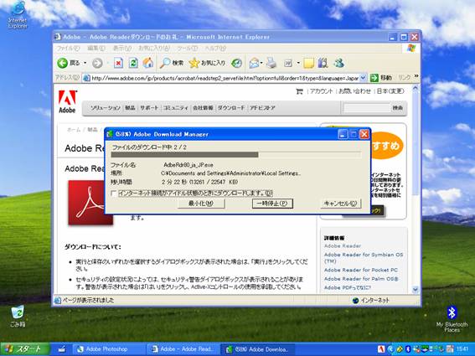Click the キャンセル(C) button in Download Manager
The image size is (475, 356).
pyautogui.click(x=341, y=204)
